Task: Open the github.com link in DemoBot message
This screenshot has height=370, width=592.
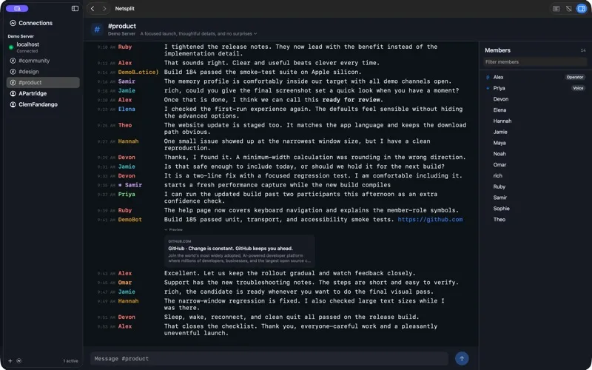Action: pyautogui.click(x=430, y=219)
